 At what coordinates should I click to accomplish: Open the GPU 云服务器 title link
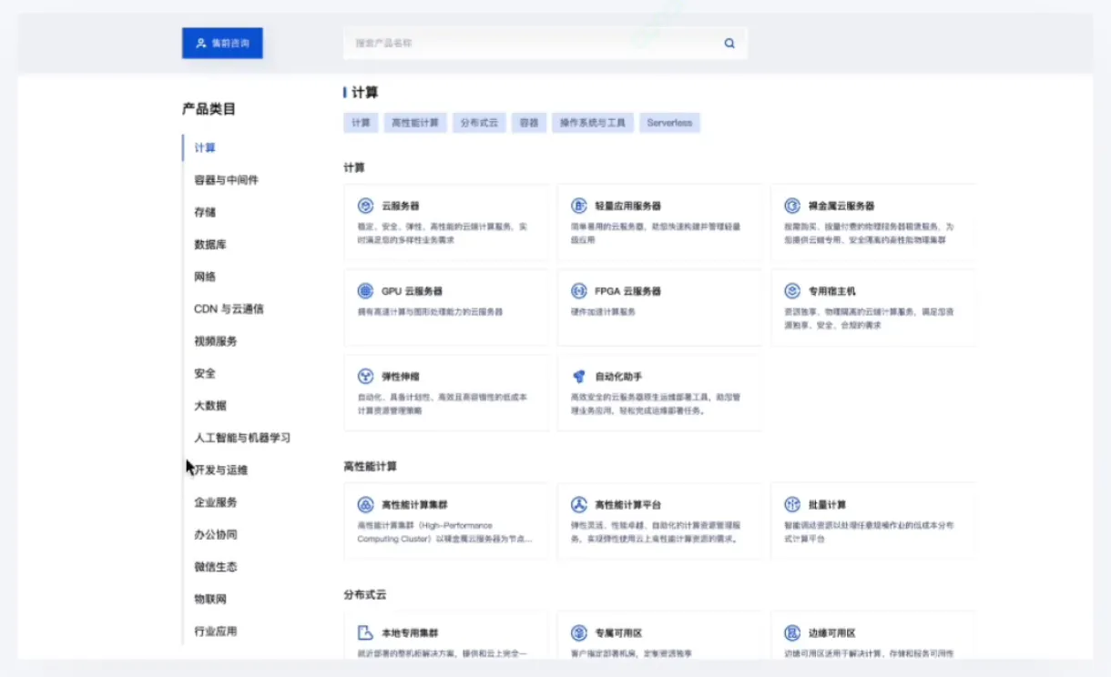[412, 291]
